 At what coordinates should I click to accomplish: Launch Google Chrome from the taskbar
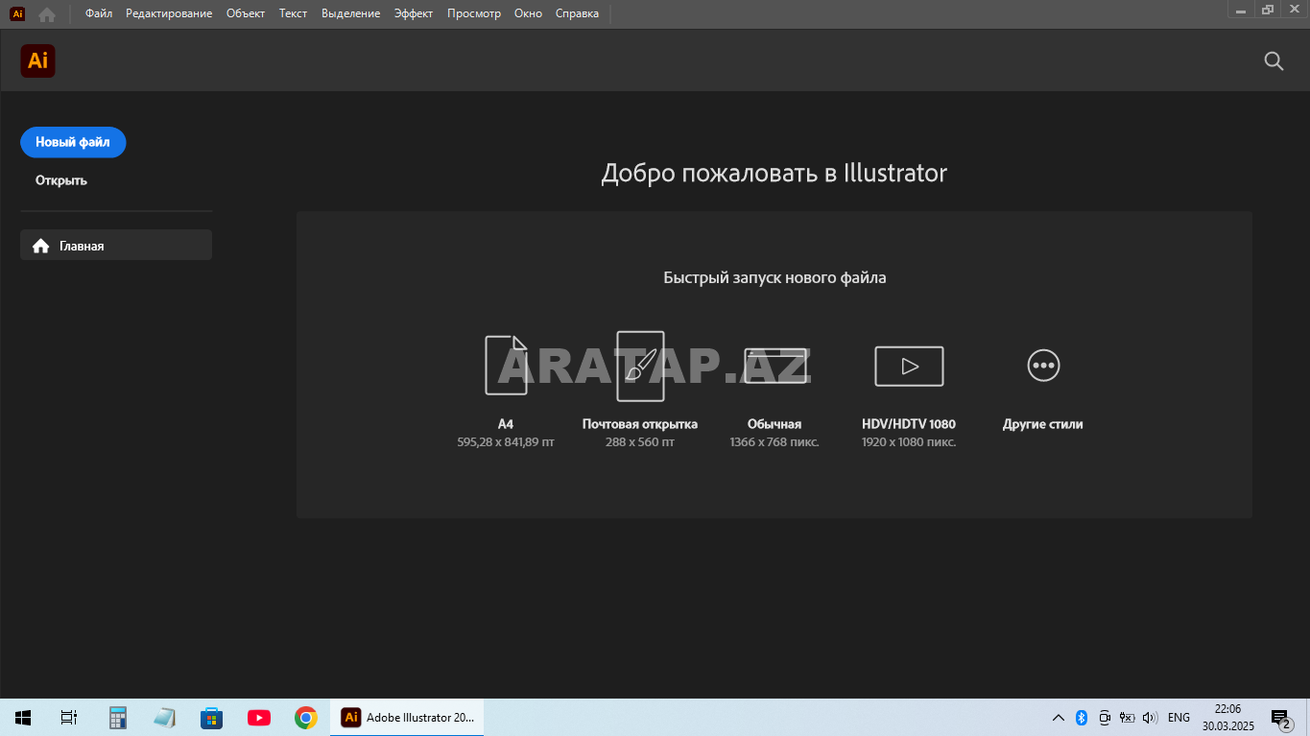pos(306,718)
